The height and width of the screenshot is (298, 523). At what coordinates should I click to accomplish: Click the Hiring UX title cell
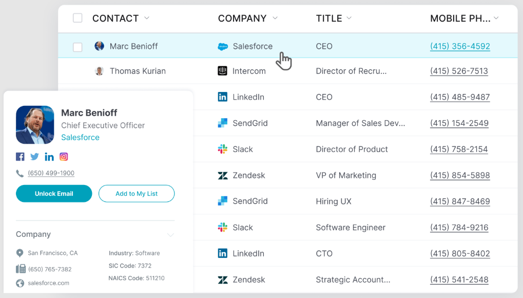(x=334, y=201)
